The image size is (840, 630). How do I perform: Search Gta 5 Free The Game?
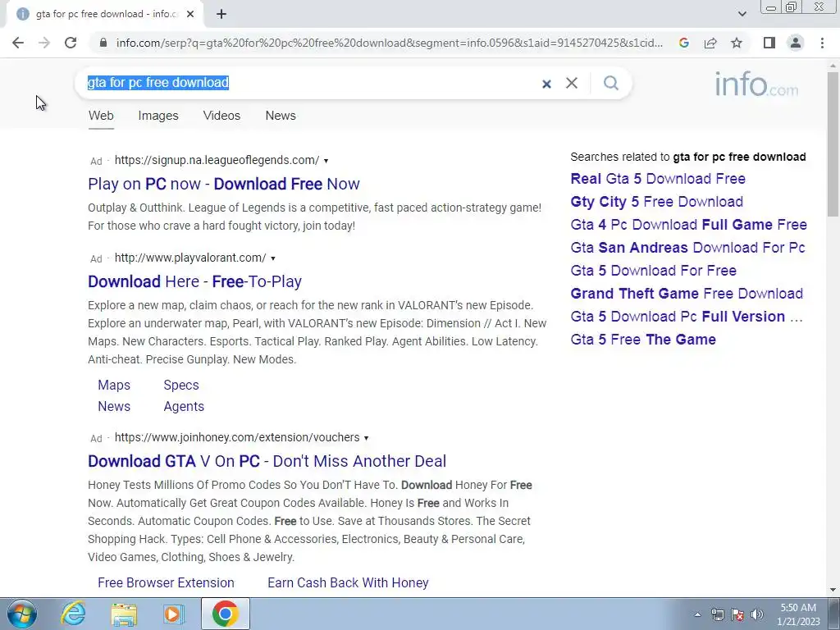pos(643,340)
